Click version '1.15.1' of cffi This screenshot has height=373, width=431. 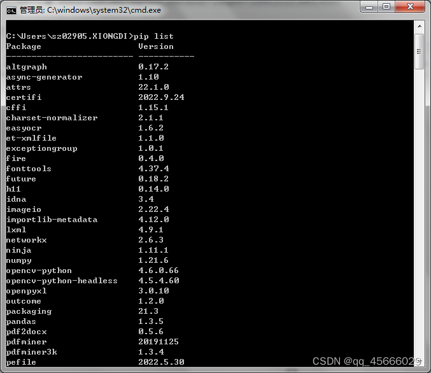pyautogui.click(x=153, y=108)
